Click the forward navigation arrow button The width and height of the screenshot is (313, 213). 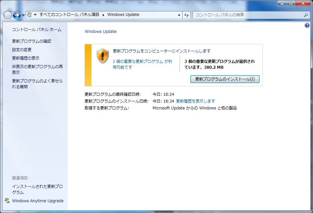17,15
